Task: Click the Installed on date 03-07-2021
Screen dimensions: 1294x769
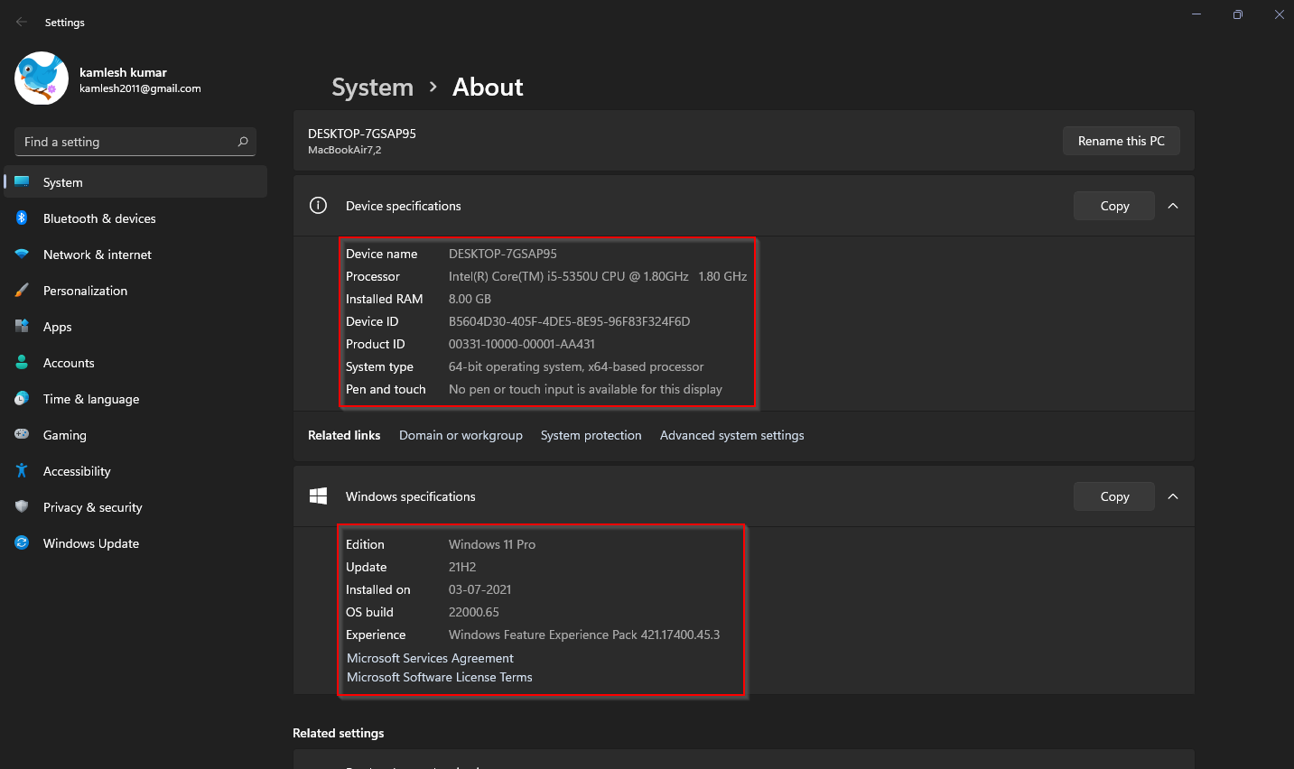Action: (479, 589)
